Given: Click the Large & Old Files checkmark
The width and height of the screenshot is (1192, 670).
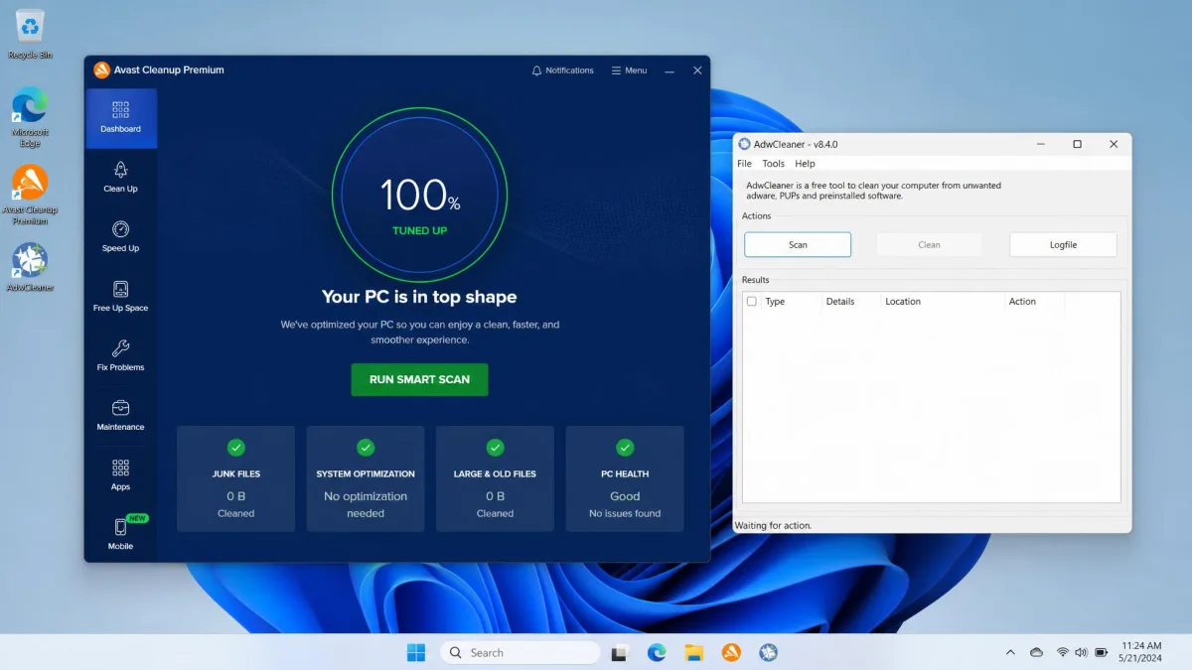Looking at the screenshot, I should click(495, 448).
